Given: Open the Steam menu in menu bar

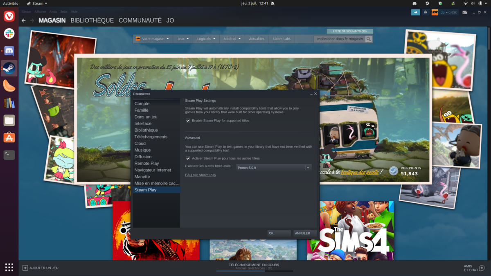Looking at the screenshot, I should click(x=26, y=11).
